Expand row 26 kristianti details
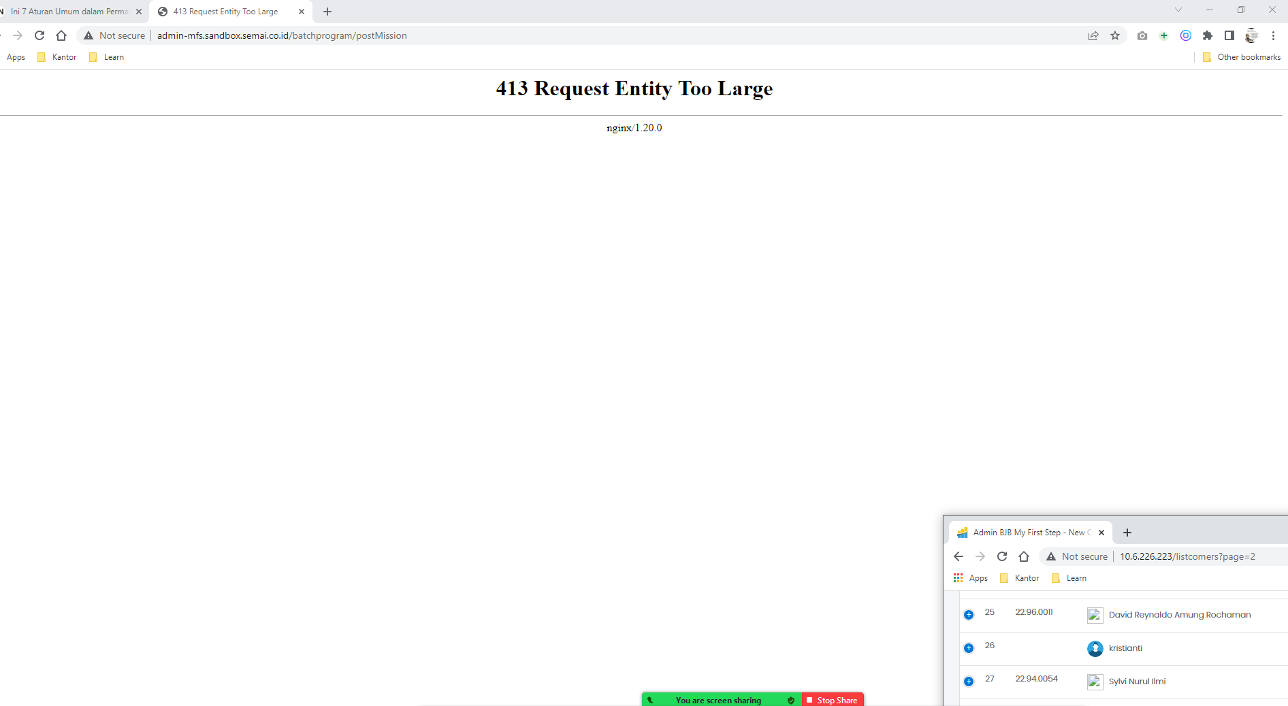The height and width of the screenshot is (706, 1288). [x=969, y=648]
